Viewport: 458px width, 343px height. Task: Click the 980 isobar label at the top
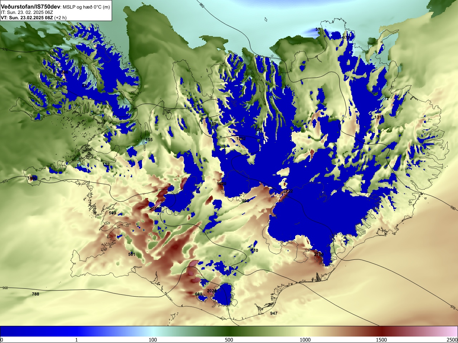pos(201,5)
